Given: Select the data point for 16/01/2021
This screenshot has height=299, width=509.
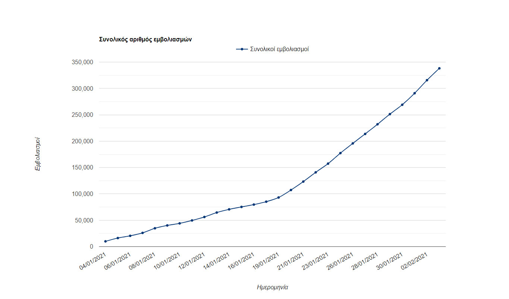Looking at the screenshot, I should point(254,205).
